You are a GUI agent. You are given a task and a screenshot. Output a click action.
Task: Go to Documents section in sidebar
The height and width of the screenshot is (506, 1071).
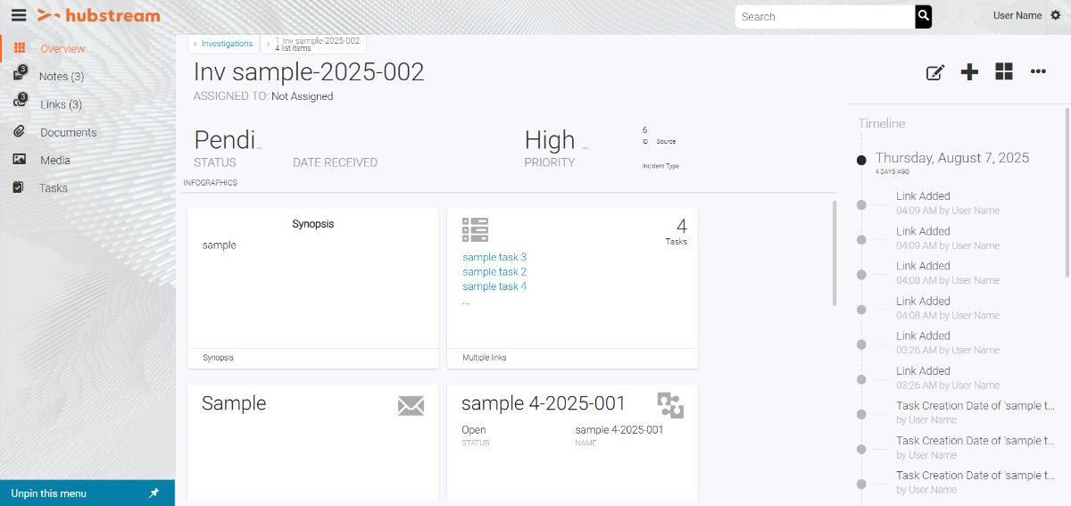[68, 132]
